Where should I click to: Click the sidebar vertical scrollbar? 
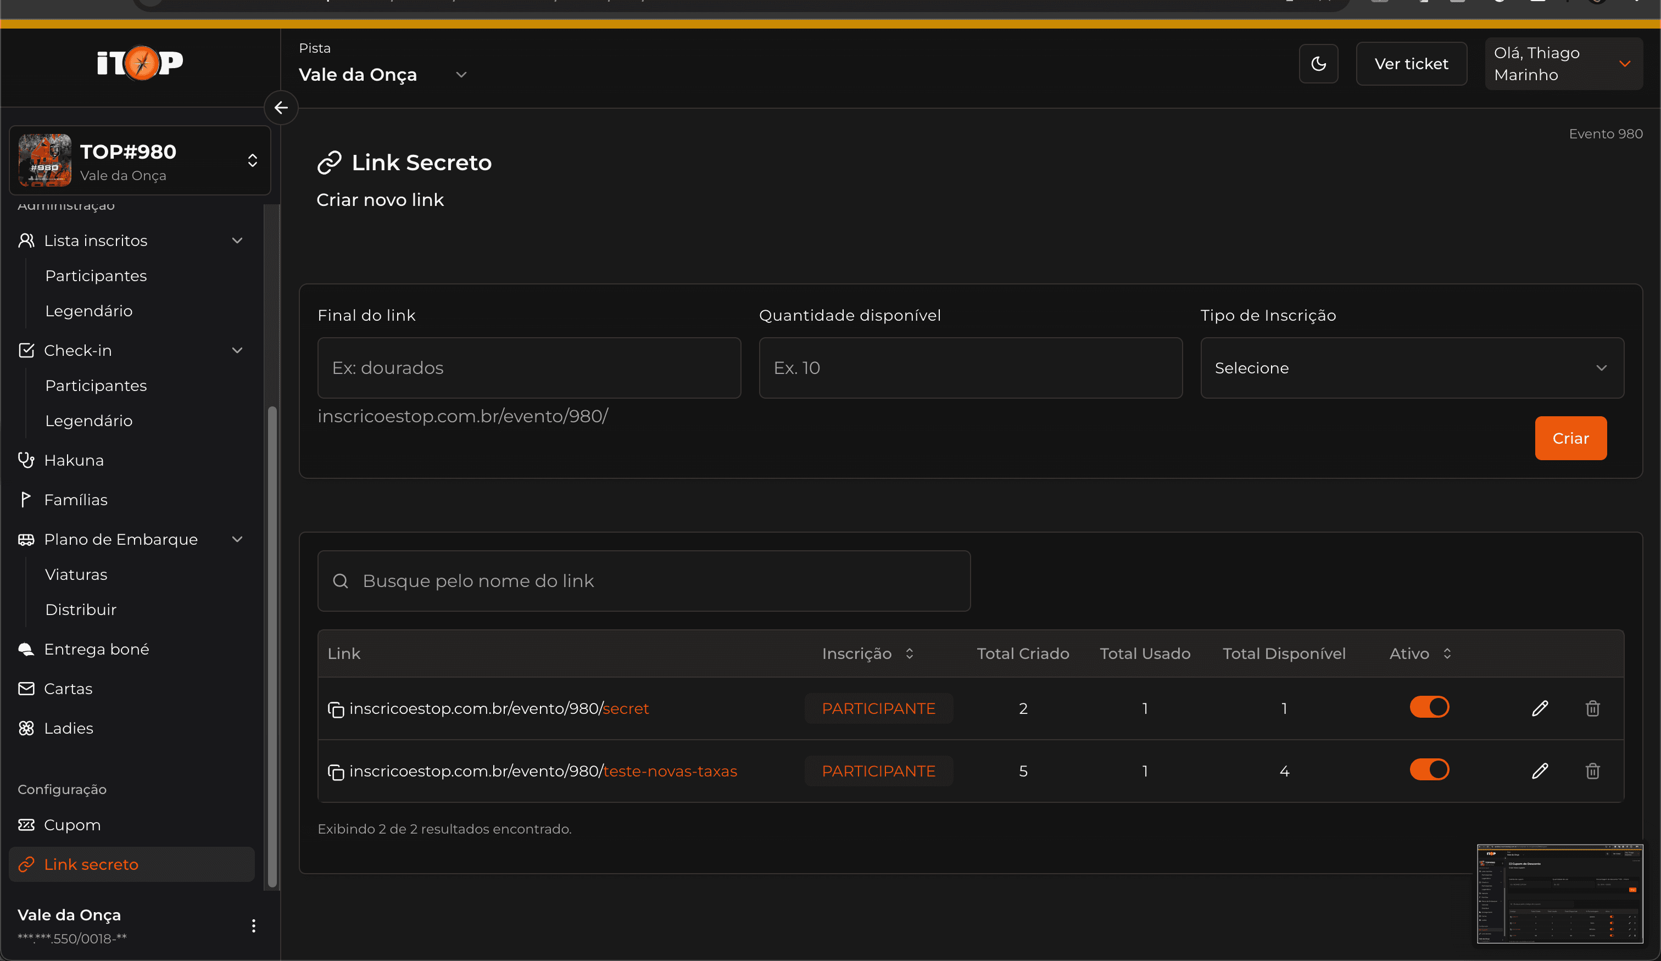[271, 646]
